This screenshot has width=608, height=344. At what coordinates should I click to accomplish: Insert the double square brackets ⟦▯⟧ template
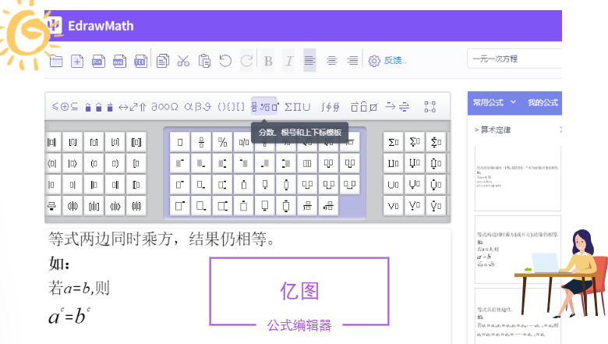136,142
